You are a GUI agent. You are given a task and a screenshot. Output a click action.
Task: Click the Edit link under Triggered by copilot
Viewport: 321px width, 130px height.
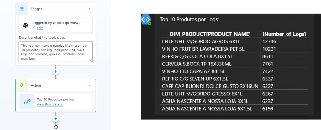pos(39,28)
